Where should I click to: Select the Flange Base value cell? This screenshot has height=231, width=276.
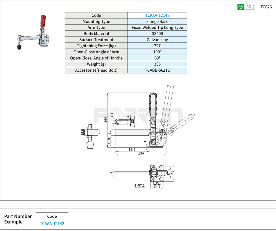coord(157,21)
